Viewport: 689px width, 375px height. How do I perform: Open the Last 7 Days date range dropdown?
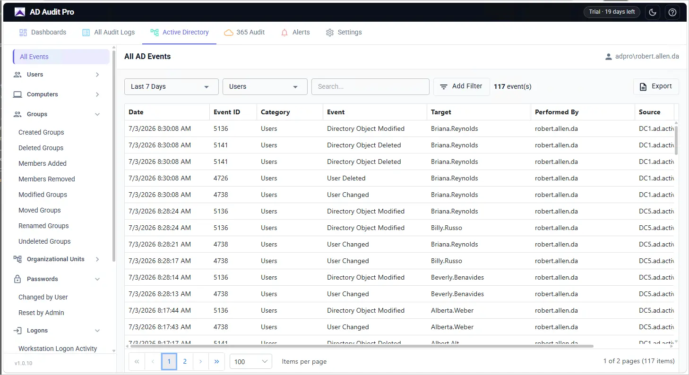172,87
